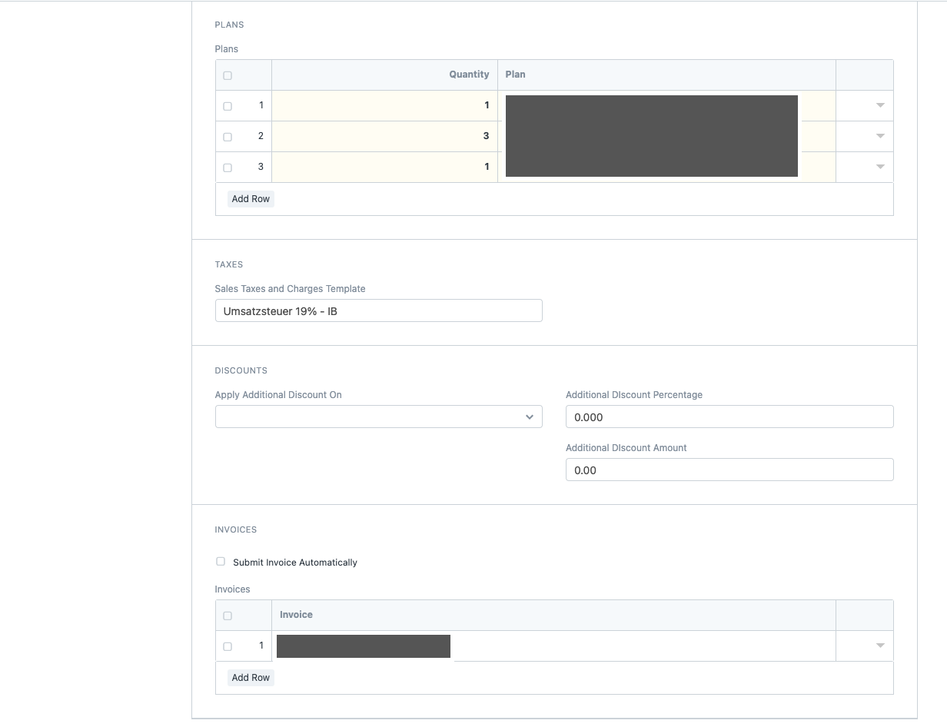Click the Sales Taxes and Charges Template field
This screenshot has width=947, height=727.
pos(378,310)
